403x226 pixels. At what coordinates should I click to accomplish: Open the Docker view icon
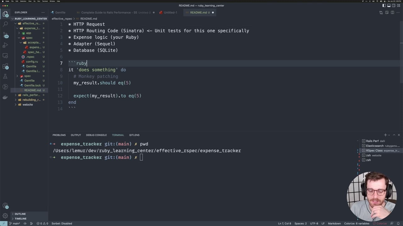tap(5, 97)
